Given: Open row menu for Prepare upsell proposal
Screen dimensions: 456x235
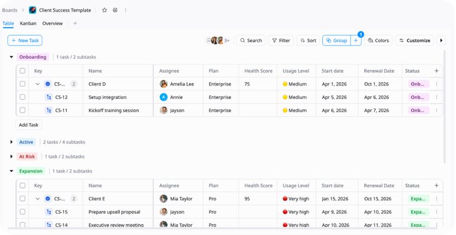Looking at the screenshot, I should (436, 212).
